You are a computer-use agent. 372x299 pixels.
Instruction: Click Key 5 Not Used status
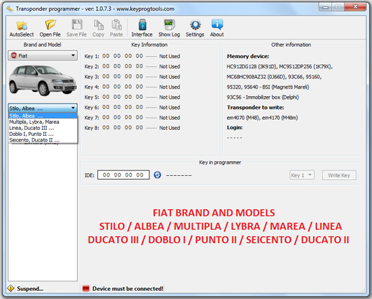click(x=170, y=97)
